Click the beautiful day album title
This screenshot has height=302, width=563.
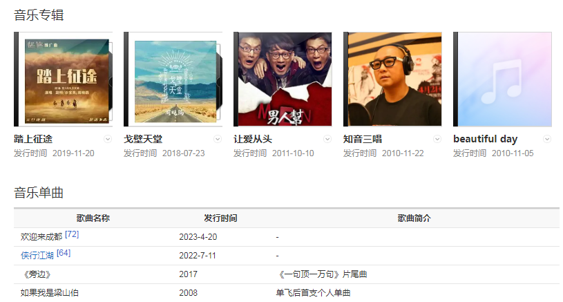(486, 139)
